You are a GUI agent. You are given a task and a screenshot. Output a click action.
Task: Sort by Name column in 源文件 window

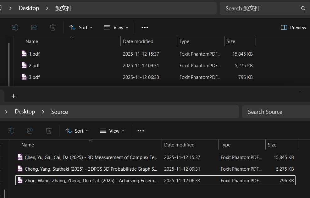pyautogui.click(x=32, y=41)
